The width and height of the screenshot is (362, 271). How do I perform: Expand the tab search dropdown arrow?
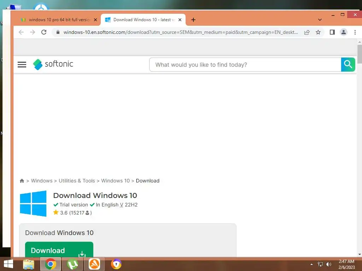point(320,20)
